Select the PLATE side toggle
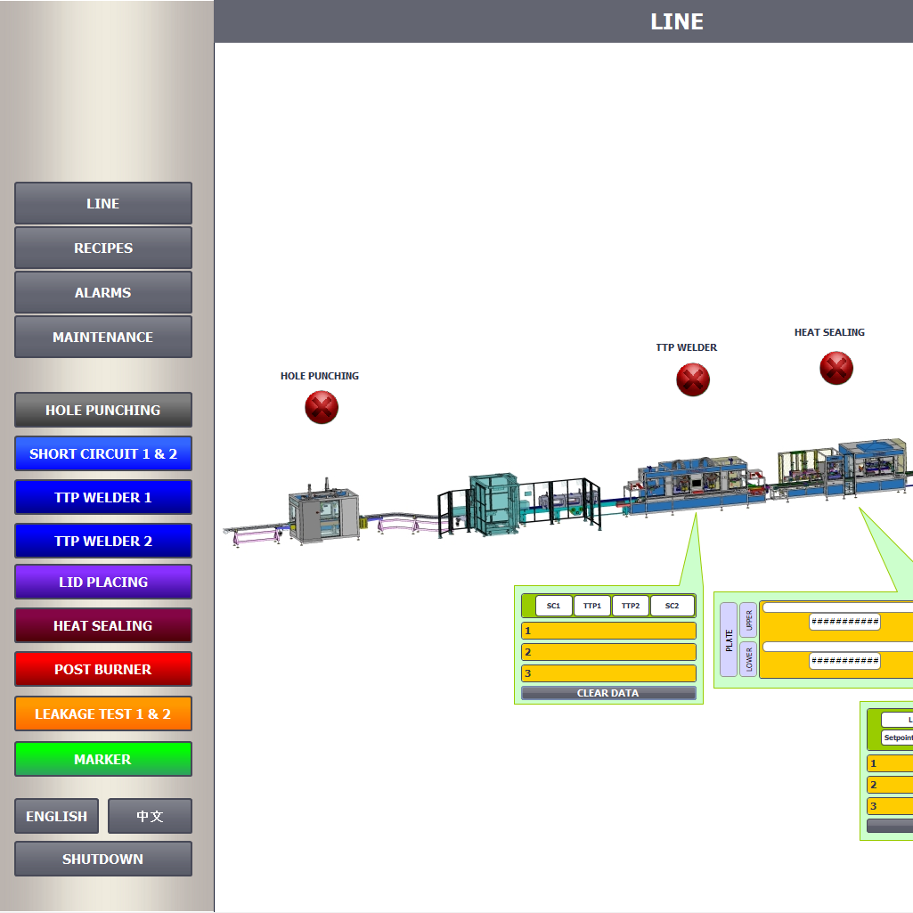This screenshot has width=913, height=913. pyautogui.click(x=728, y=640)
